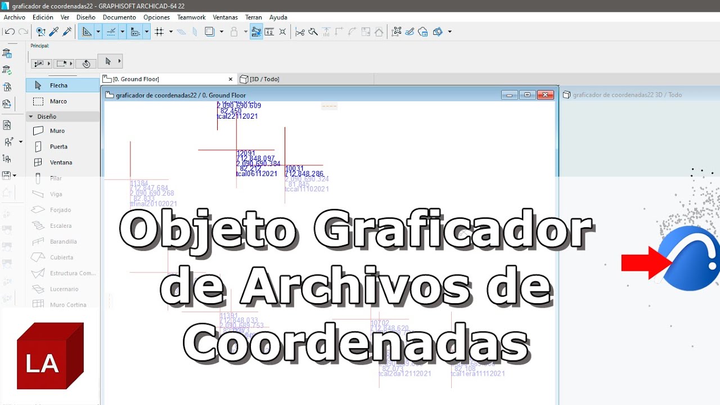Select the Muro wall tool
The width and height of the screenshot is (720, 405).
tap(63, 130)
